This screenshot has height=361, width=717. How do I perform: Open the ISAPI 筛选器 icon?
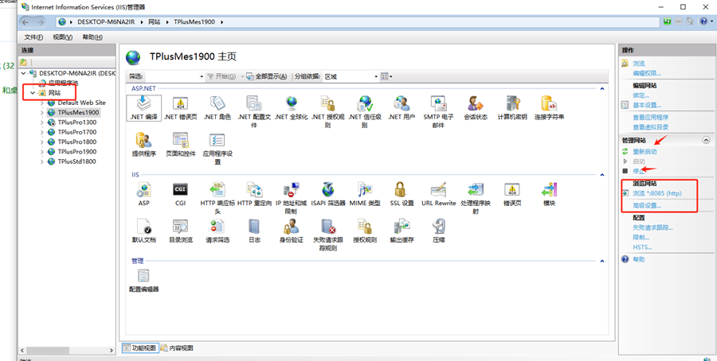point(328,193)
